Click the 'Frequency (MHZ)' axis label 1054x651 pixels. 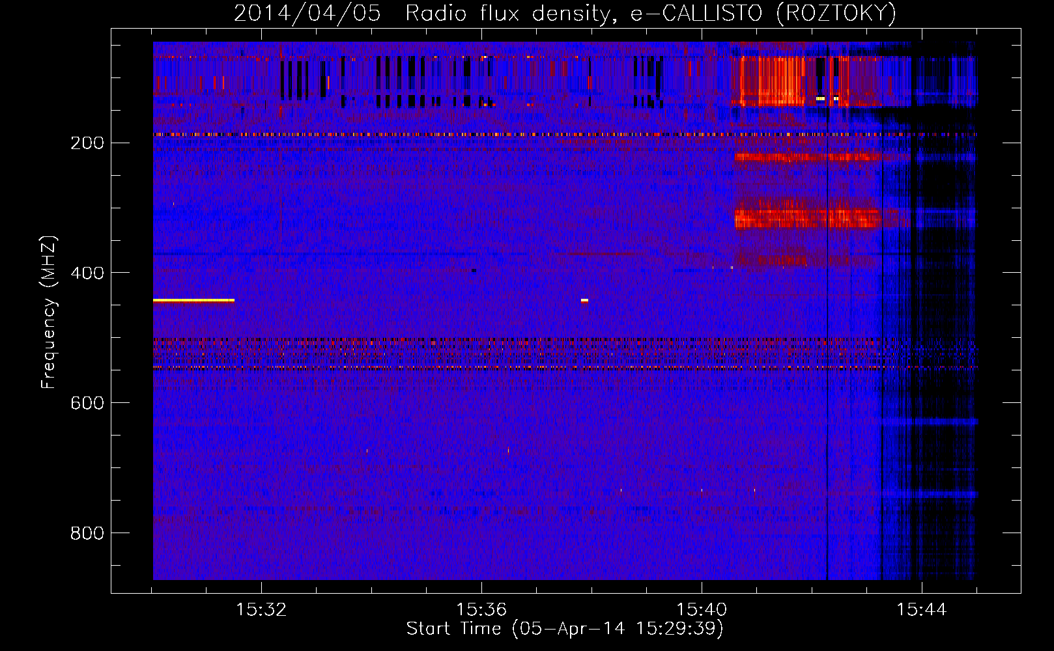pyautogui.click(x=49, y=312)
